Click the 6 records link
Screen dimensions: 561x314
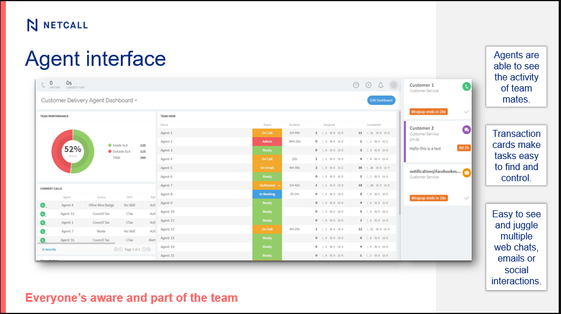pyautogui.click(x=49, y=249)
